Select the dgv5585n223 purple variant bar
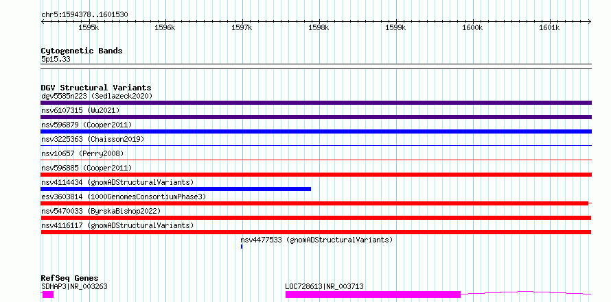Viewport: 611px width, 302px height. tap(316, 103)
